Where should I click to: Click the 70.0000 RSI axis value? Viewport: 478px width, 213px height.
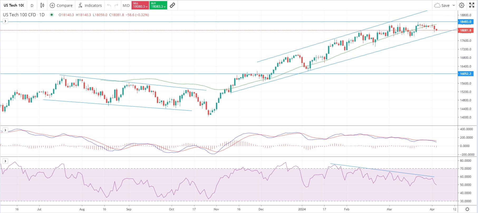[466, 169]
